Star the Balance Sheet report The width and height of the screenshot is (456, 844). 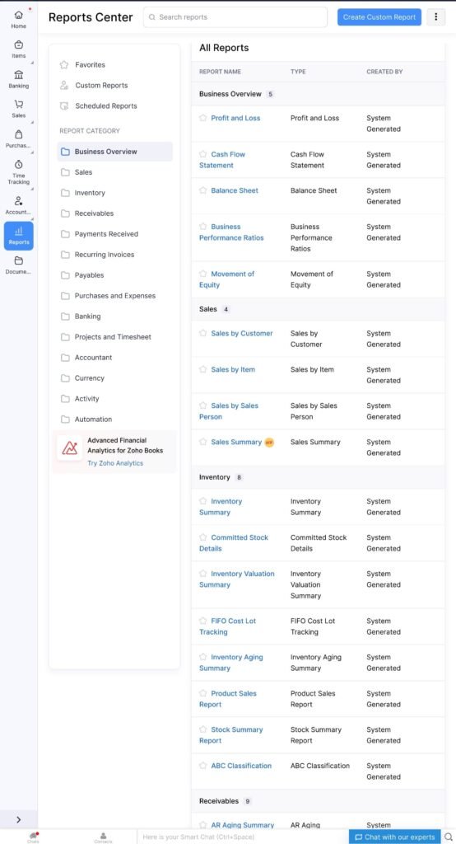[202, 190]
